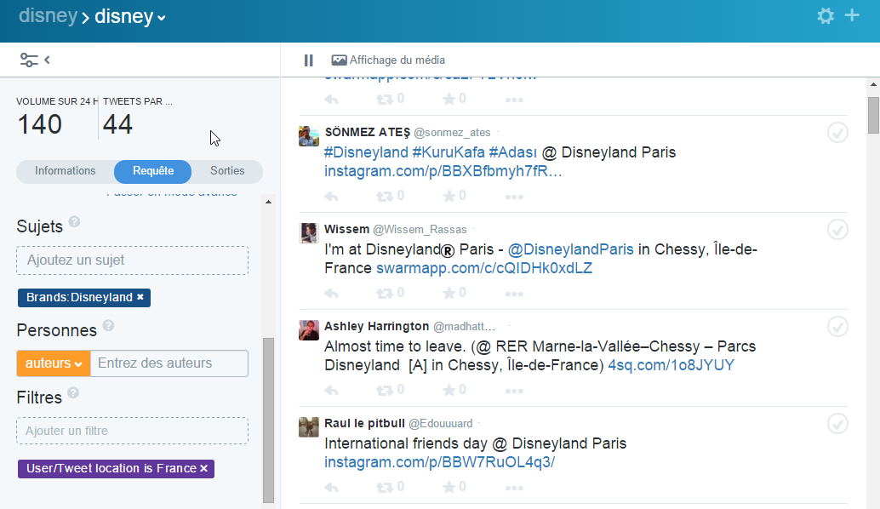Reply to SÖNMEZ ATEŞ tweet
880x509 pixels.
332,197
